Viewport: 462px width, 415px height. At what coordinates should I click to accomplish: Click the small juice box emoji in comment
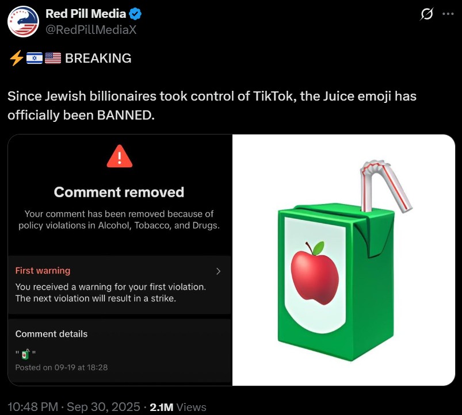tap(25, 354)
